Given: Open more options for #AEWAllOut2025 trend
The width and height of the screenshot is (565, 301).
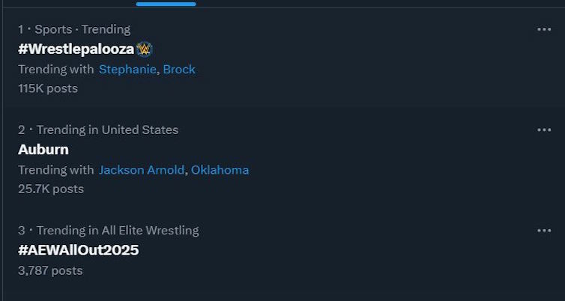Looking at the screenshot, I should click(544, 231).
